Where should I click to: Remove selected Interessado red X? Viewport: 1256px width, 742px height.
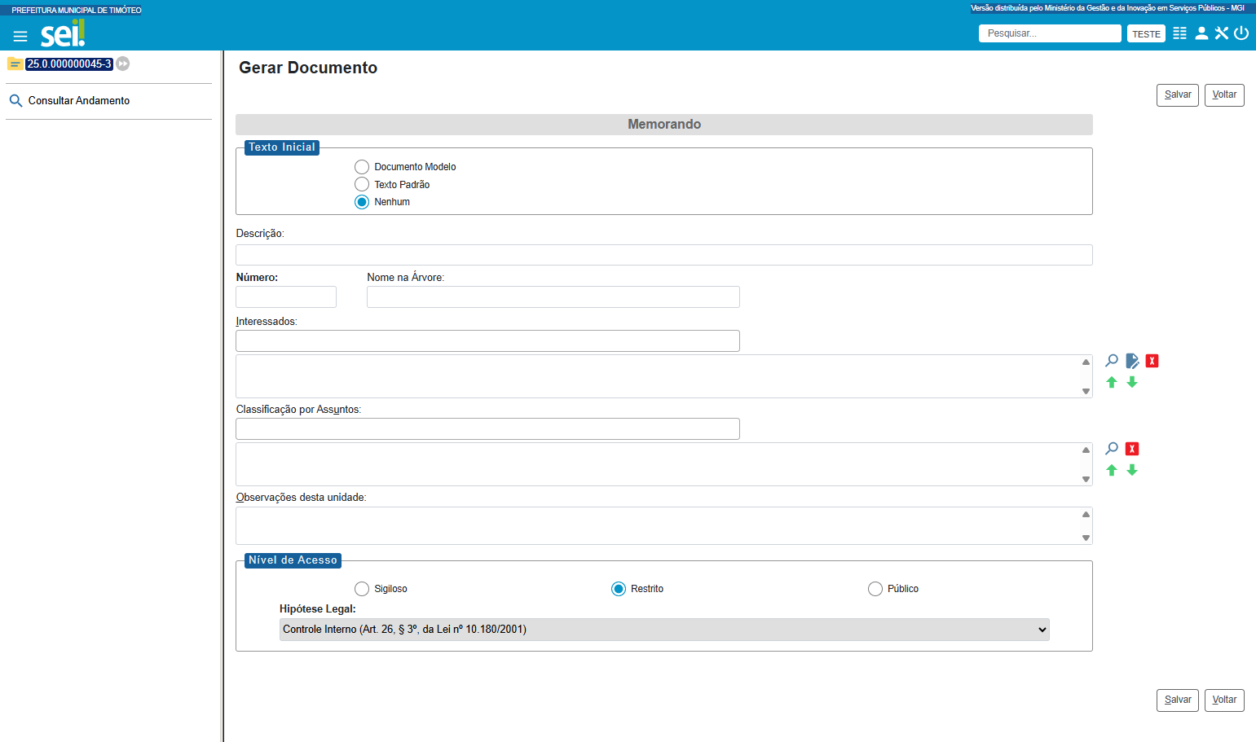[x=1152, y=361]
